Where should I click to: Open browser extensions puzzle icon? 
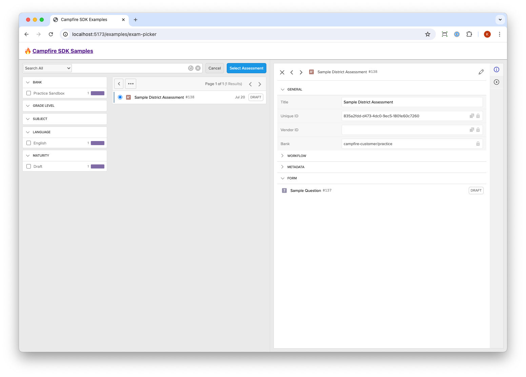(x=469, y=34)
